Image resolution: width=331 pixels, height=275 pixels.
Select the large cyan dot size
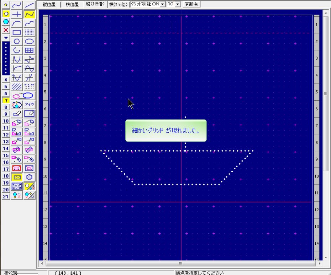[x=6, y=22]
